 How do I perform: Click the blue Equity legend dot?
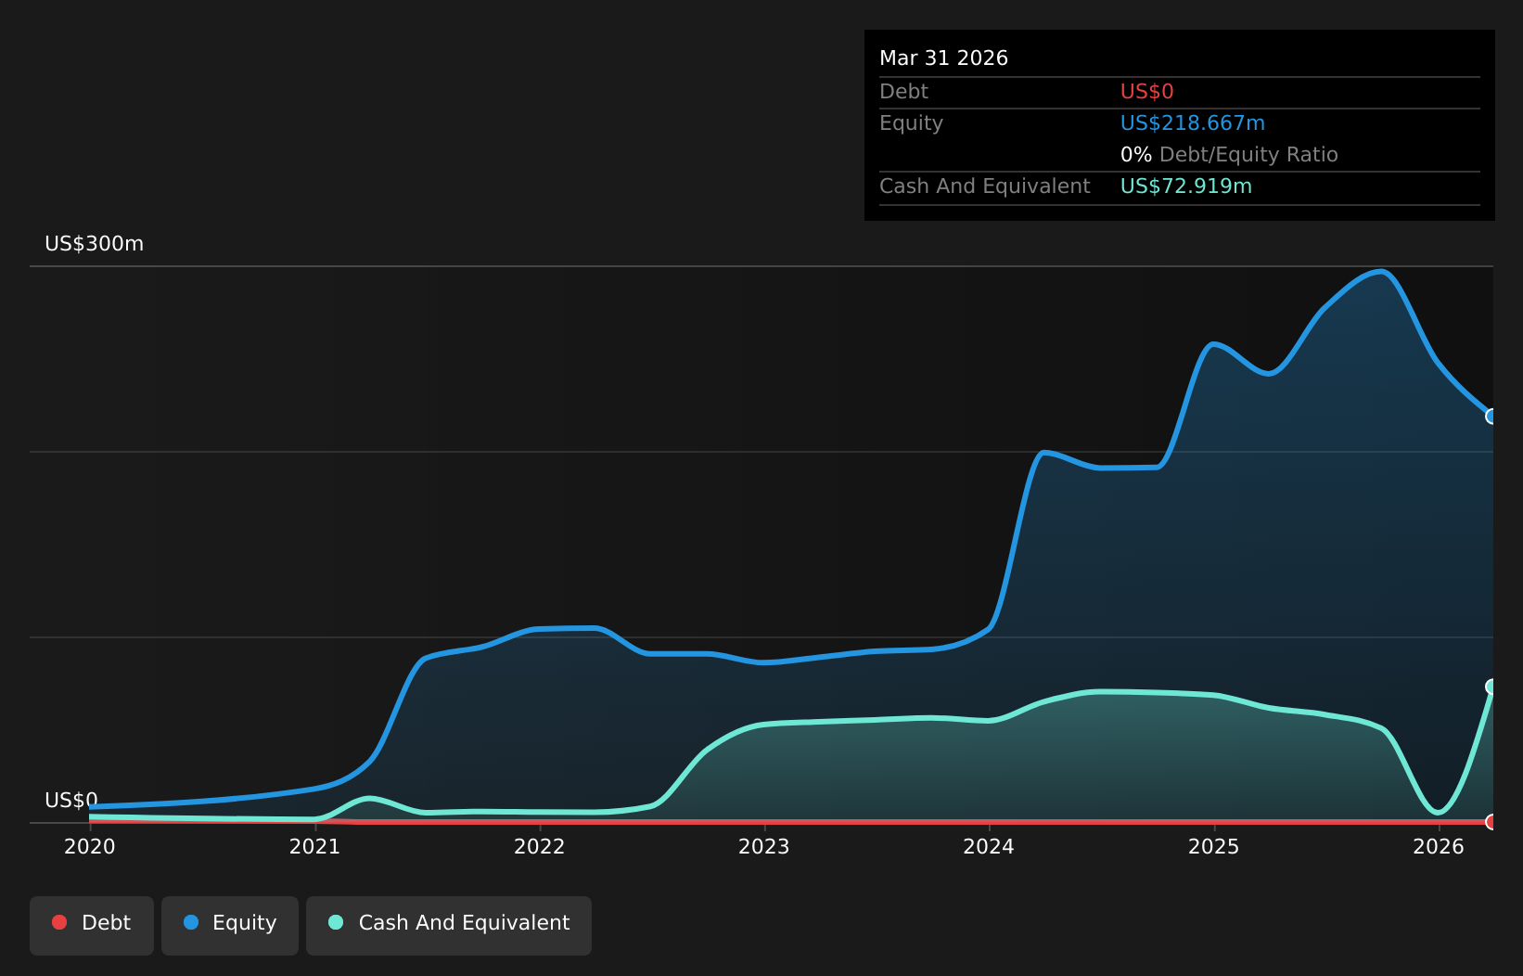pos(191,922)
